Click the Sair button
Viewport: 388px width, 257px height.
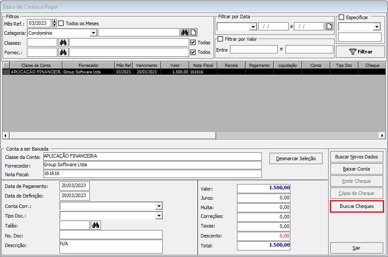(x=356, y=248)
